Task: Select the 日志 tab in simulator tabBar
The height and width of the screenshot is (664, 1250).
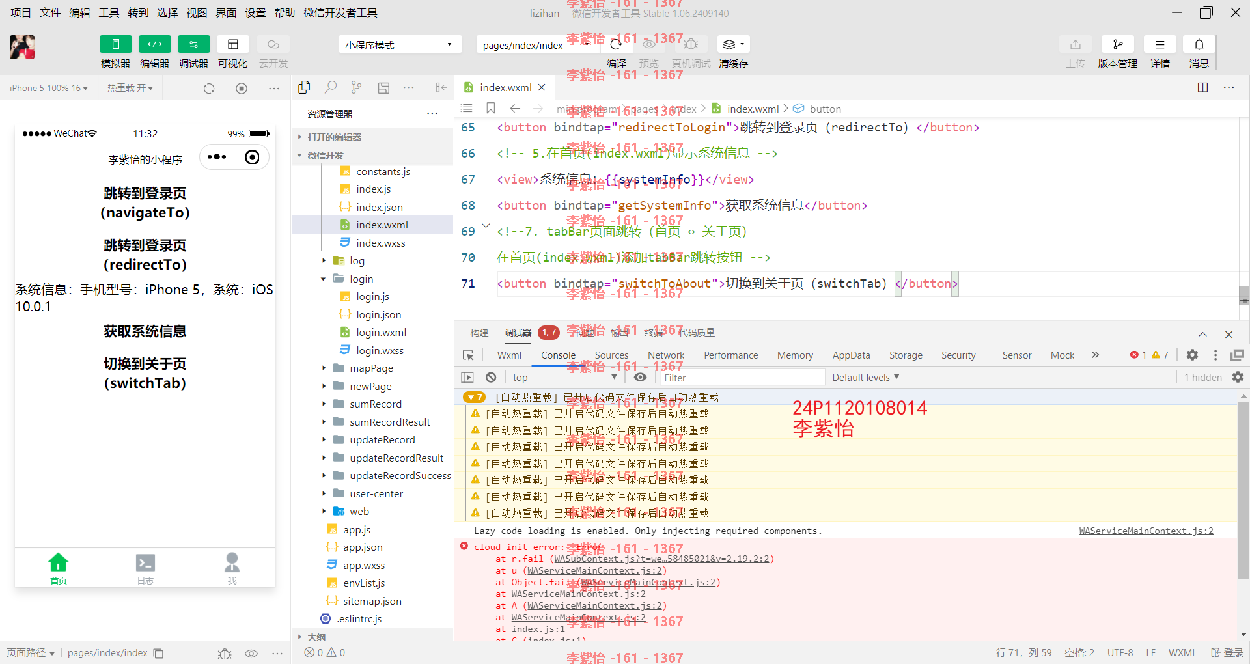Action: 145,568
